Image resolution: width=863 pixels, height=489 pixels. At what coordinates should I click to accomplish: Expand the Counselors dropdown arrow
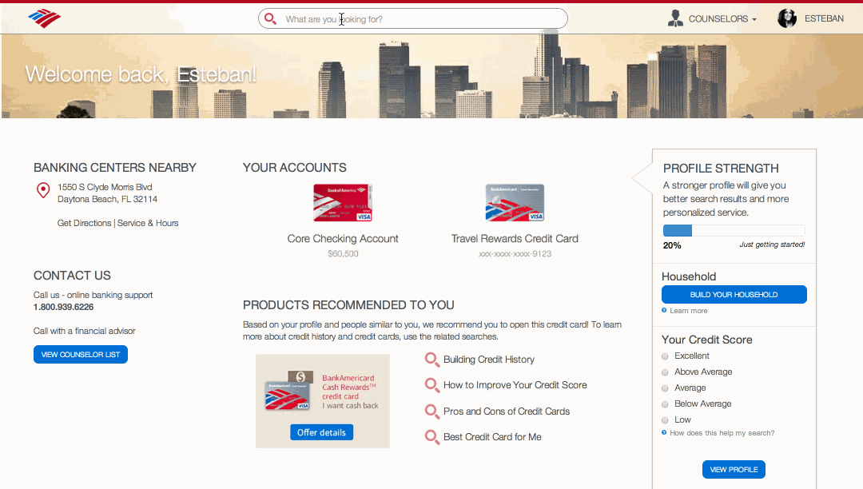[754, 19]
